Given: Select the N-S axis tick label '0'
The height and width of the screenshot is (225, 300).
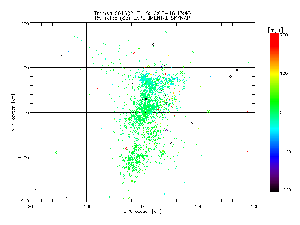Looking at the screenshot, I should (x=27, y=112).
